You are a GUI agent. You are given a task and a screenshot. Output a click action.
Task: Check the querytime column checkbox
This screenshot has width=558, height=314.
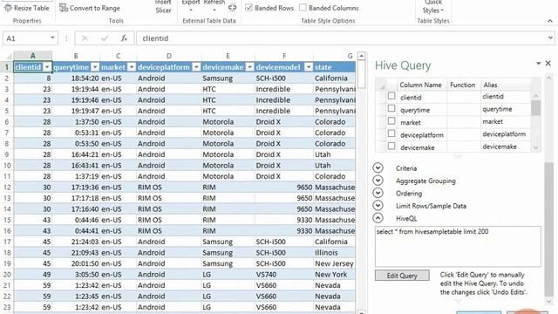coord(391,108)
